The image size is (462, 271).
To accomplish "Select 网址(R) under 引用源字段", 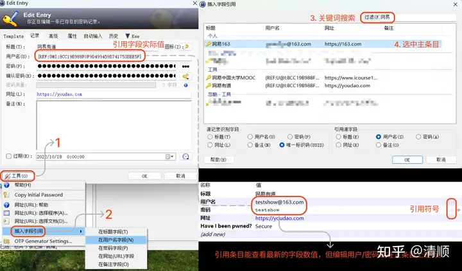I will [338, 145].
